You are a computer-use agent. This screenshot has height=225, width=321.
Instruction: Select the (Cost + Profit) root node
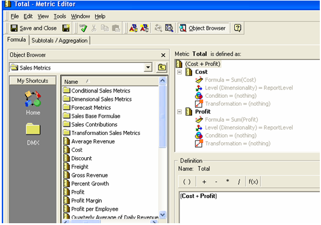point(203,64)
